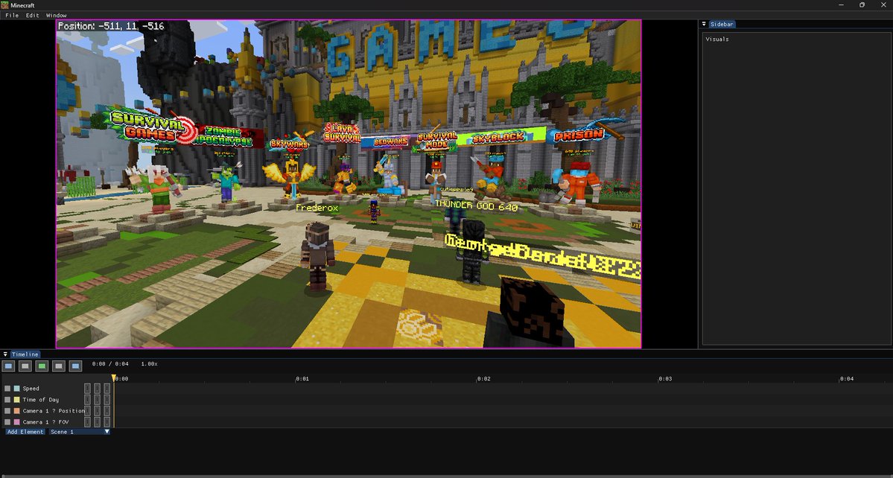Open the File menu
The height and width of the screenshot is (478, 893).
click(x=12, y=16)
